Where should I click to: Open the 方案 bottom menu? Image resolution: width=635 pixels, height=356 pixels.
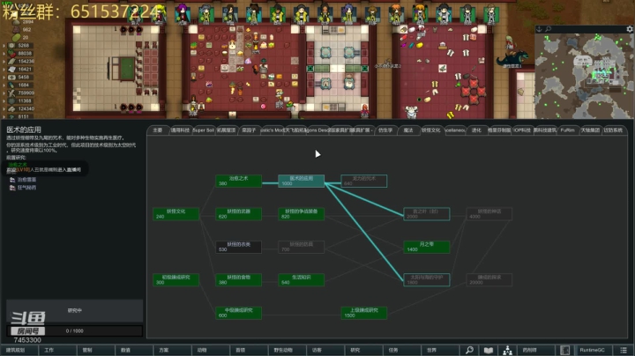173,351
